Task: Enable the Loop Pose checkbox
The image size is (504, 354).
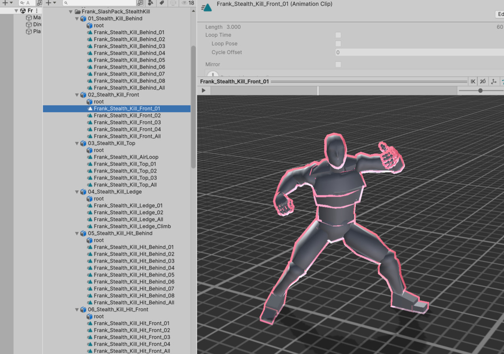Action: click(338, 43)
